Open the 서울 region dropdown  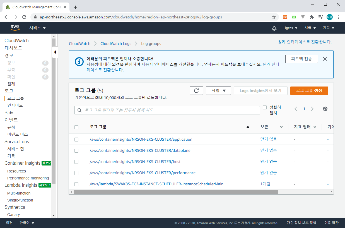310,28
